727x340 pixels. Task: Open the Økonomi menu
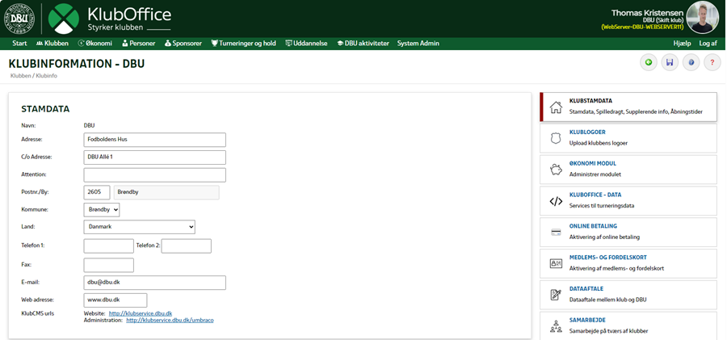point(95,43)
